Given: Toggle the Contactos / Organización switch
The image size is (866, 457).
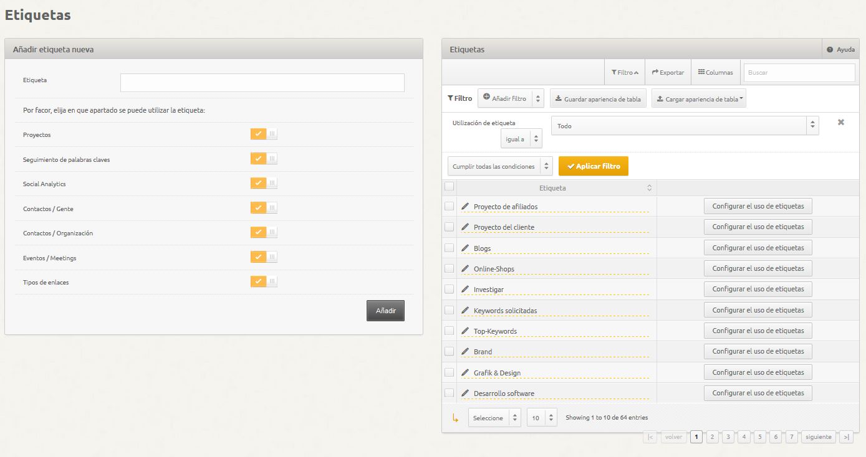Looking at the screenshot, I should coord(264,232).
